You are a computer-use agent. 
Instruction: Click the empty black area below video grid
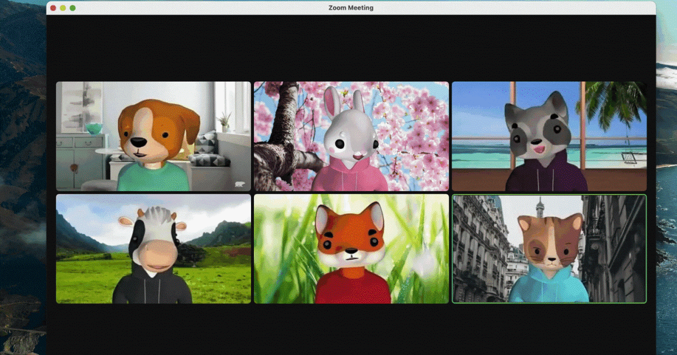coord(350,330)
